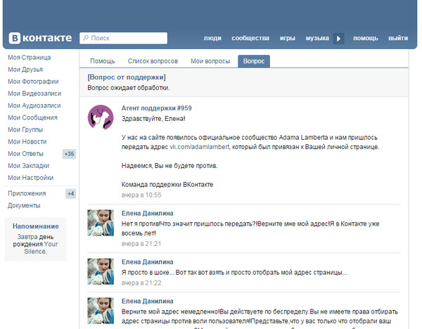Click avatar next to the 21:22 message
Screen dimensions: 422x329
click(x=101, y=271)
